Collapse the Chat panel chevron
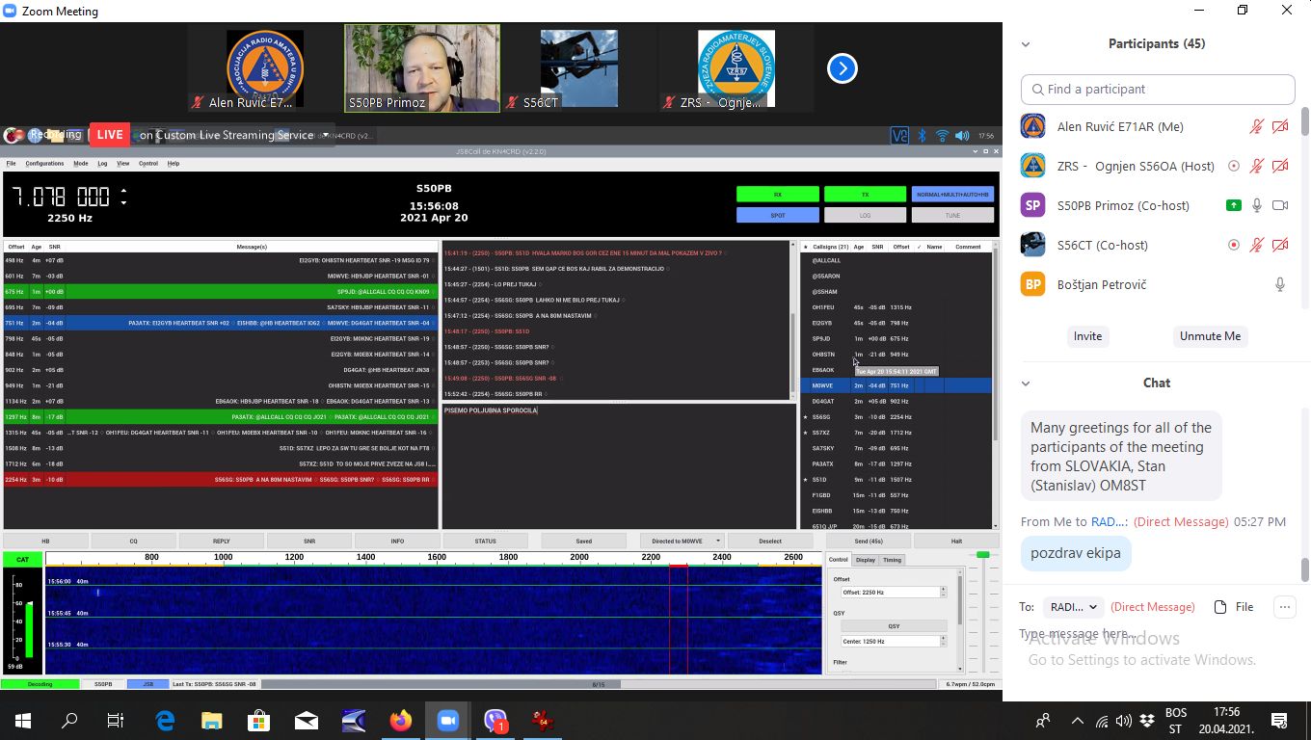 click(x=1026, y=383)
